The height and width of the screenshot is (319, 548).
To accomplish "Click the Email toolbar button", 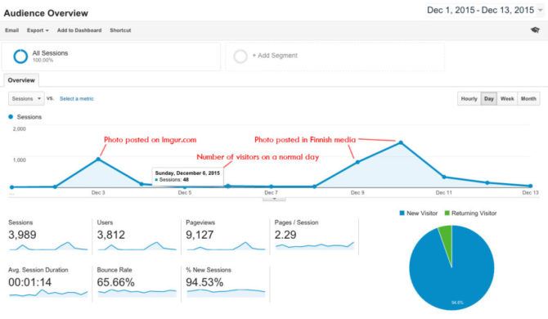I will (x=12, y=30).
